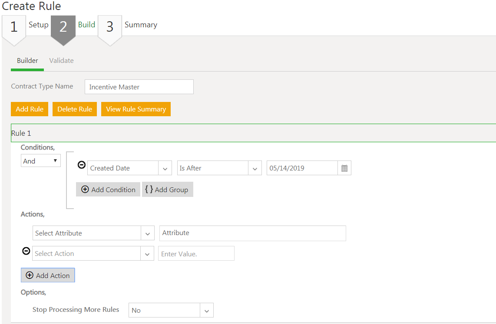The width and height of the screenshot is (496, 324).
Task: Open the Select Attribute dropdown
Action: (x=148, y=233)
